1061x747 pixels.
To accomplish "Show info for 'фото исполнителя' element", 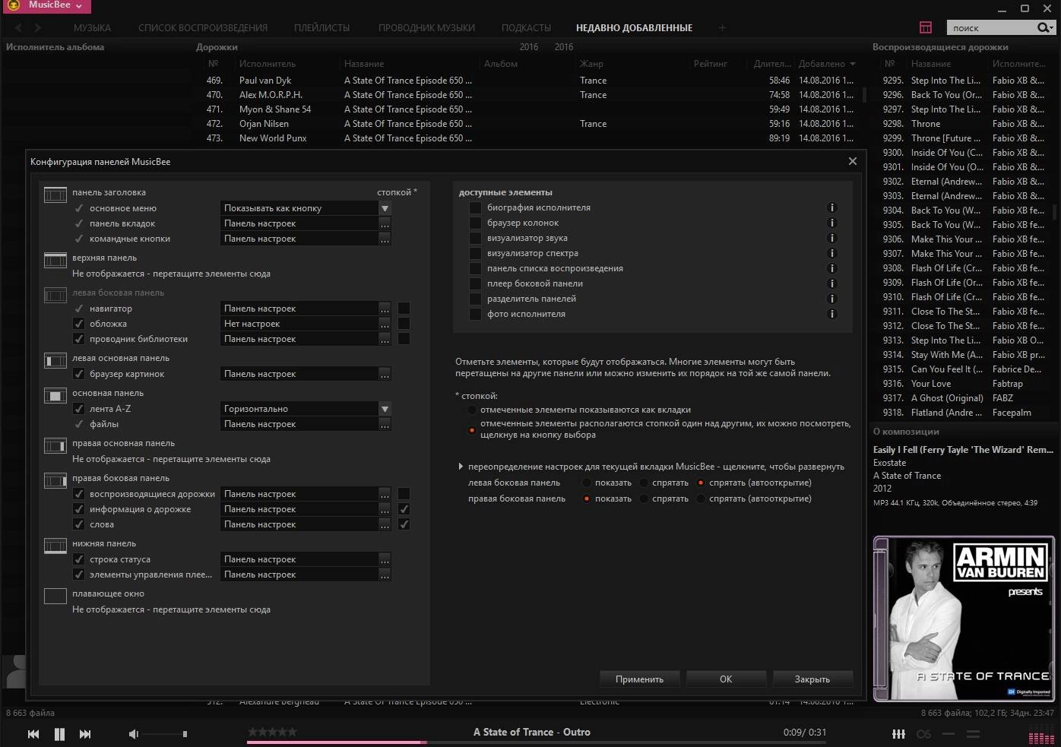I will tap(831, 314).
